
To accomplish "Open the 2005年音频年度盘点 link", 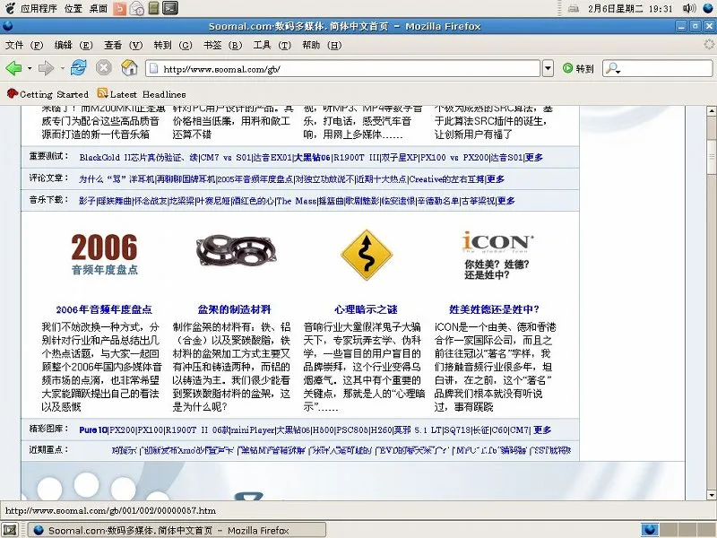I will tap(255, 178).
